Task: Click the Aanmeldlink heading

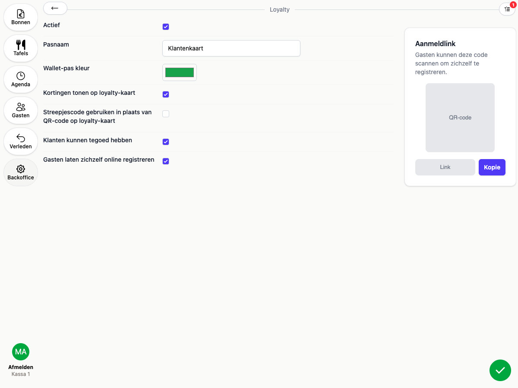Action: [436, 44]
